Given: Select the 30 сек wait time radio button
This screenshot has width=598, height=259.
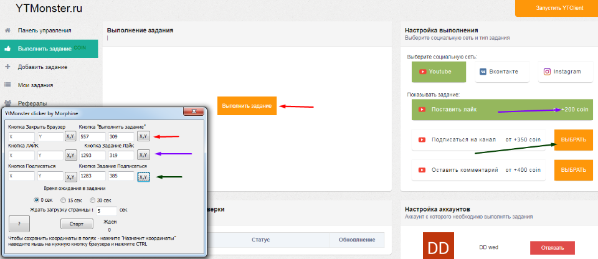Looking at the screenshot, I should [93, 200].
